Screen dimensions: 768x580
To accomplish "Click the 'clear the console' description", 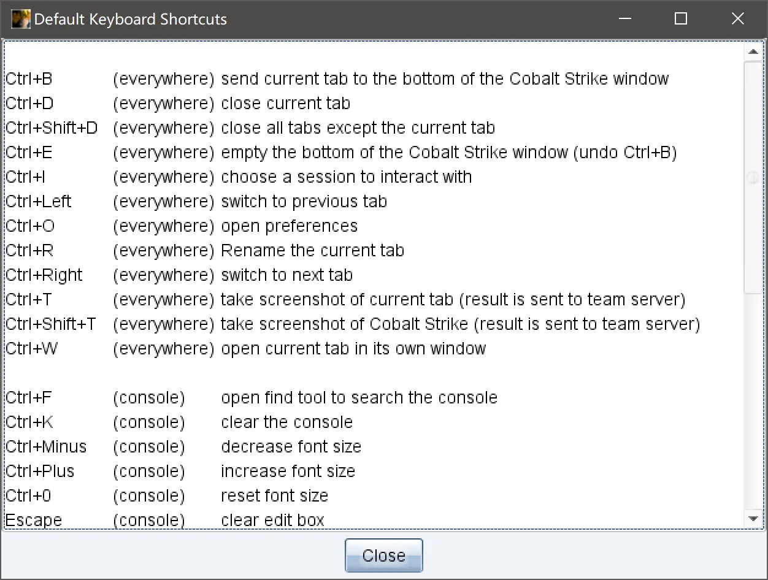I will (286, 422).
